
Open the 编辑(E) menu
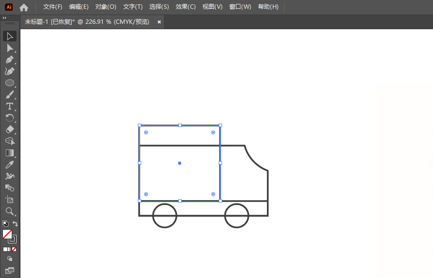click(79, 7)
